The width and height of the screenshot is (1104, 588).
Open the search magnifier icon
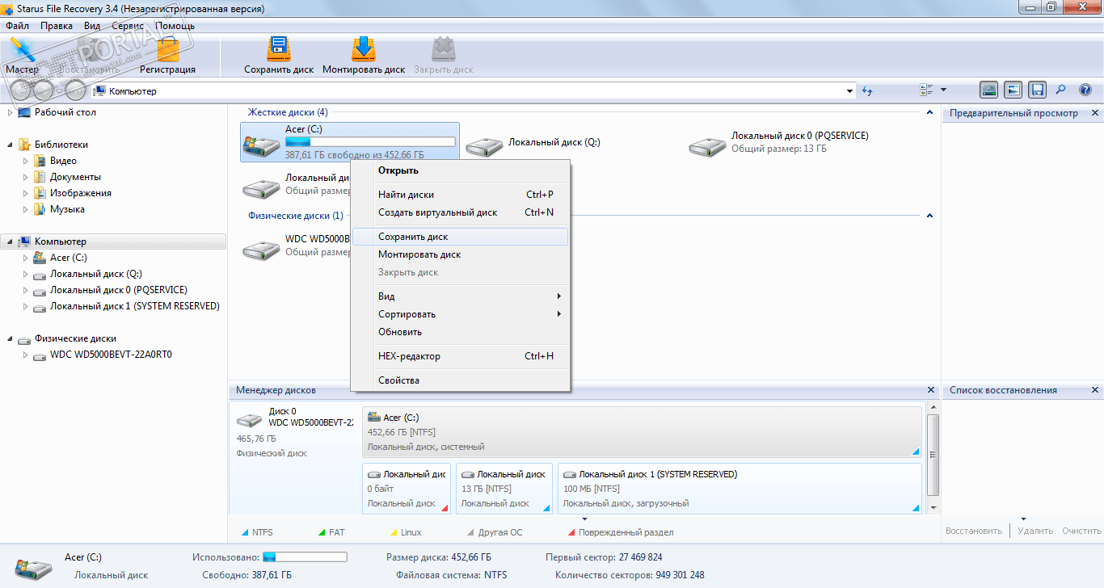pos(1061,90)
